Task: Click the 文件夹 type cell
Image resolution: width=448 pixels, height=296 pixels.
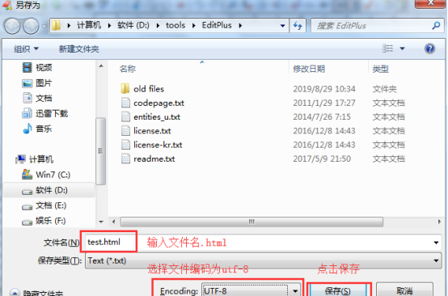Action: click(385, 89)
